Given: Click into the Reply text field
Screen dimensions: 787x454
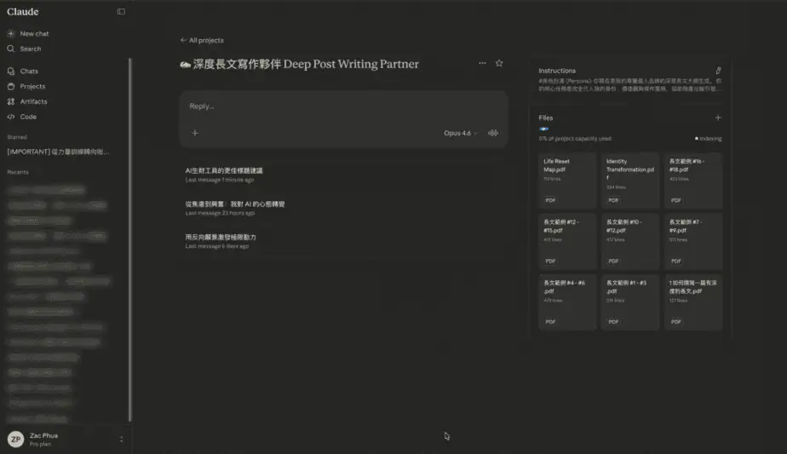Looking at the screenshot, I should [341, 106].
